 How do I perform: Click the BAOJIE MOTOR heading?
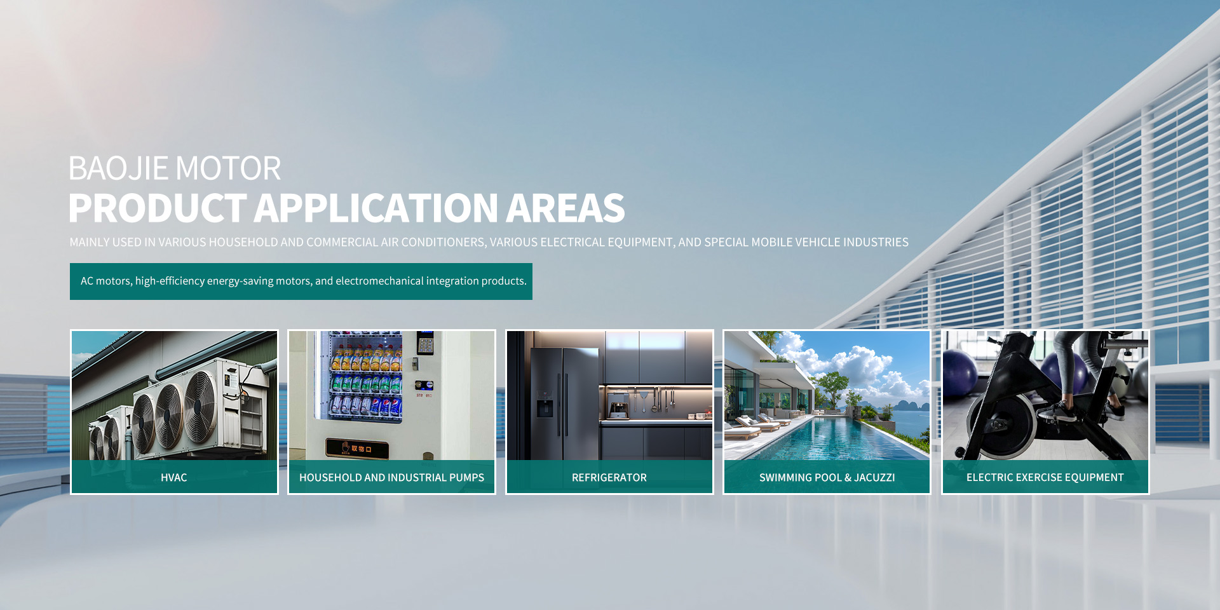tap(175, 169)
